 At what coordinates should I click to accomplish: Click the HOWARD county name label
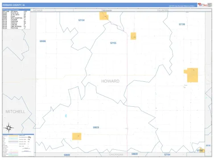point(110,81)
